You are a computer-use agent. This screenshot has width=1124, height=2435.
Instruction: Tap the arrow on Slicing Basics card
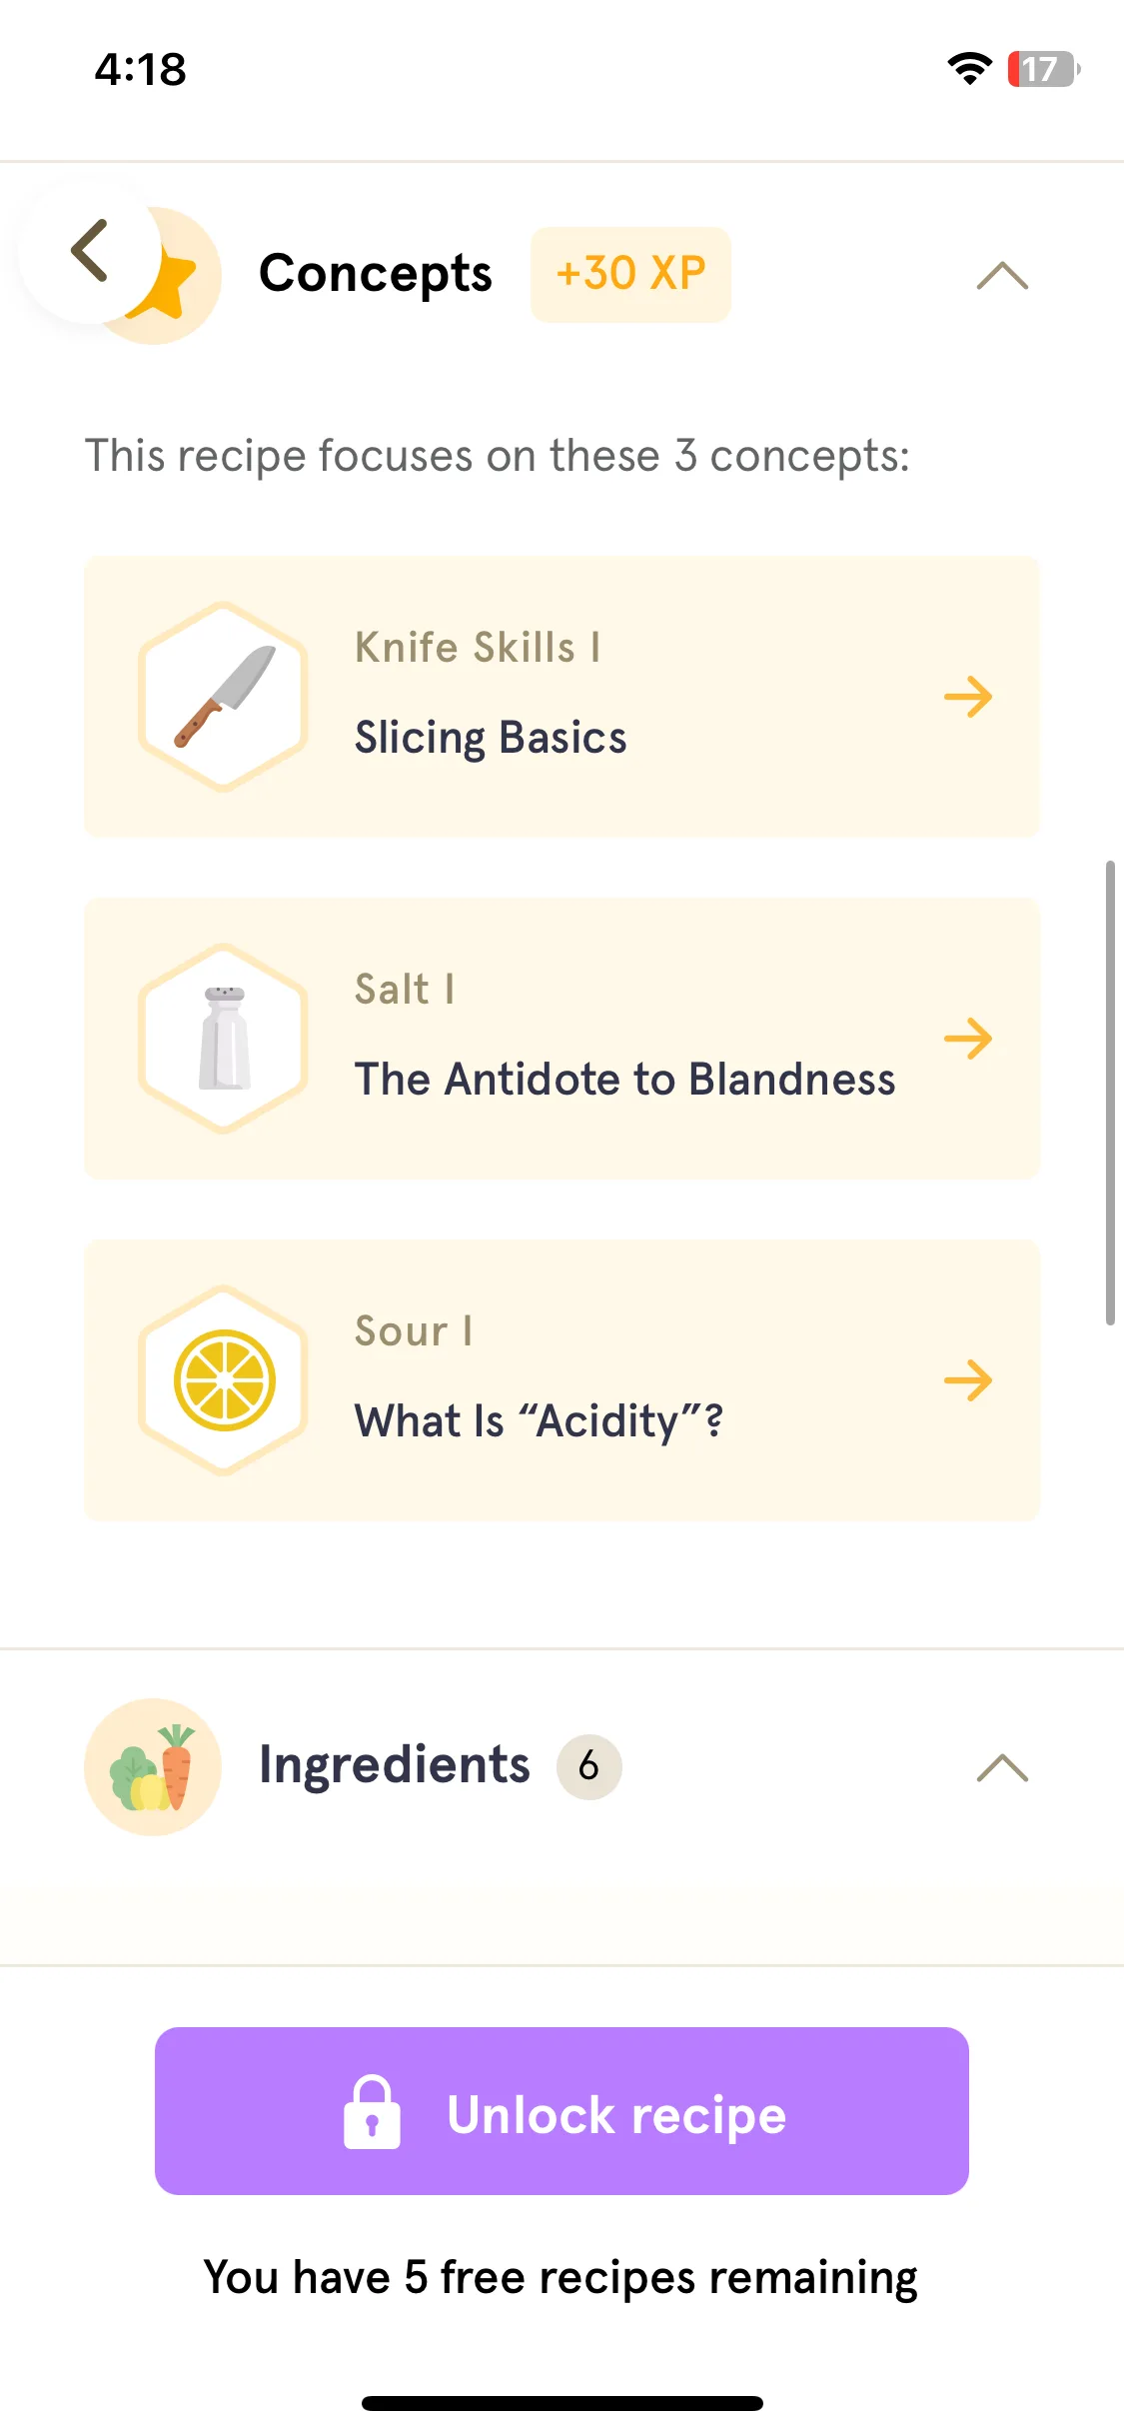[968, 697]
